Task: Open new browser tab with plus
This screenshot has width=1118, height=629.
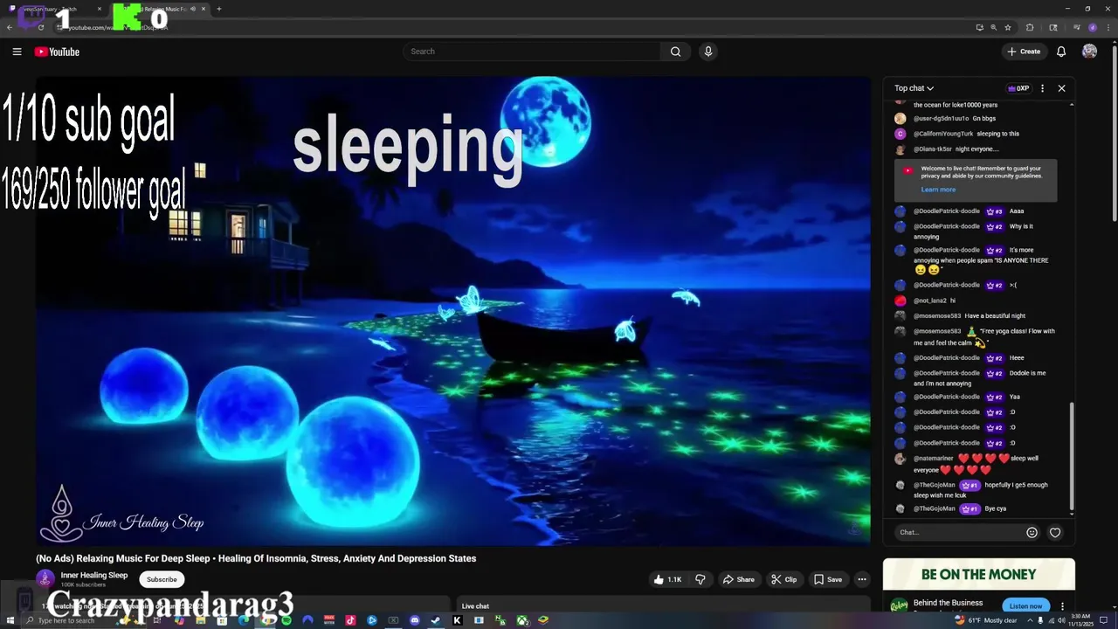Action: pos(218,9)
